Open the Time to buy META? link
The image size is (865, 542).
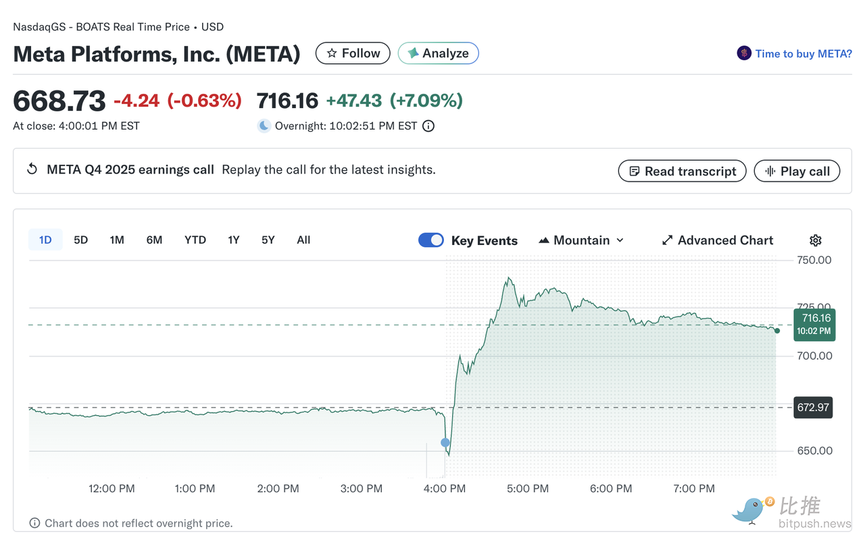tap(803, 53)
